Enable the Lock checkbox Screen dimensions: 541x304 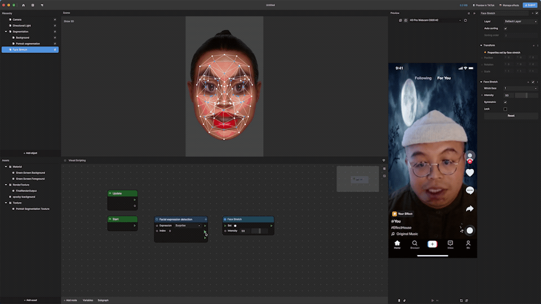click(x=505, y=109)
